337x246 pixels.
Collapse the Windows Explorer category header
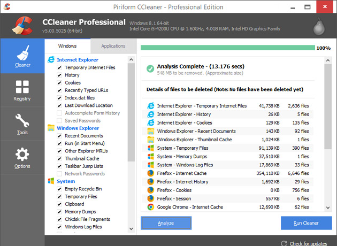click(78, 128)
